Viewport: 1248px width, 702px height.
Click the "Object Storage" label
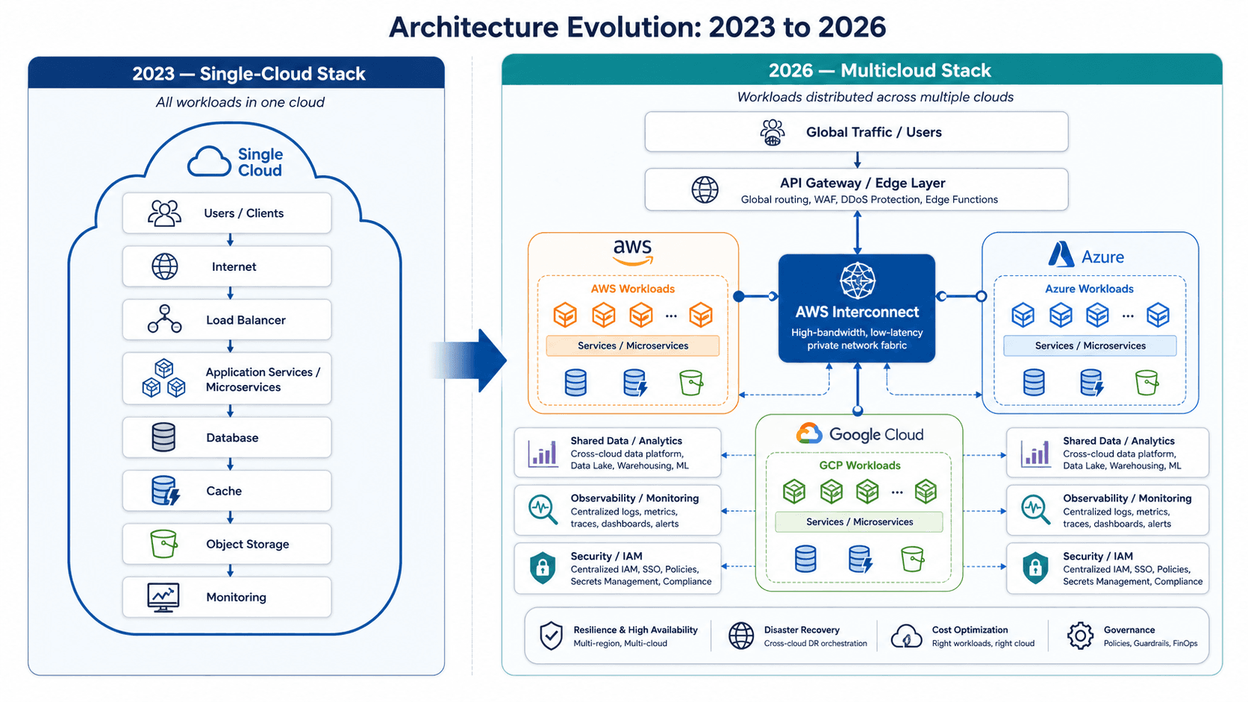(x=247, y=544)
